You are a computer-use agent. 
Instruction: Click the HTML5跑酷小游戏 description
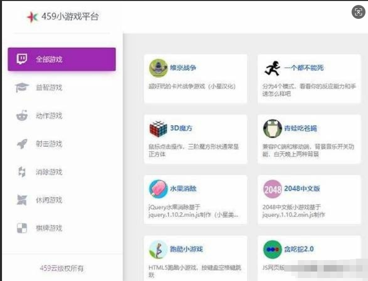click(195, 272)
